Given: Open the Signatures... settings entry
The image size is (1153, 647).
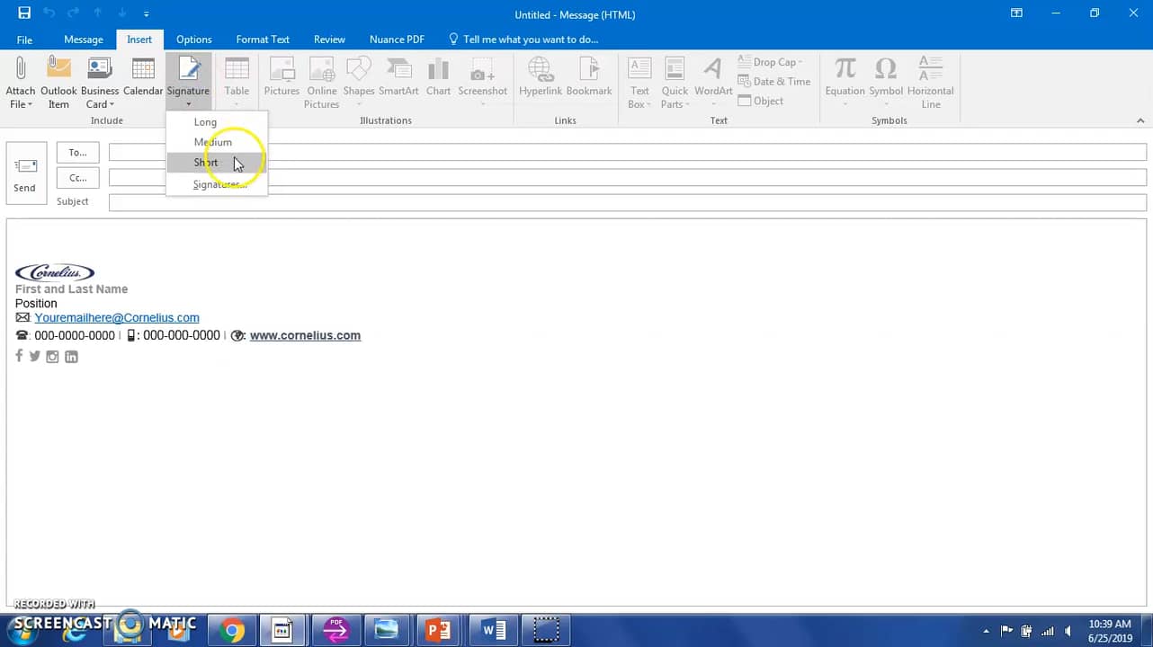Looking at the screenshot, I should point(217,184).
